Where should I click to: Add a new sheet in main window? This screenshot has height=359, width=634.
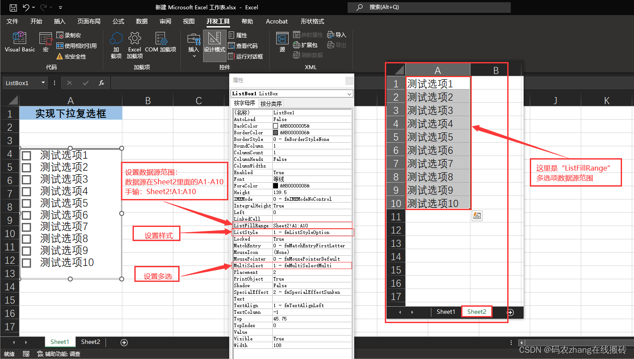pos(124,342)
